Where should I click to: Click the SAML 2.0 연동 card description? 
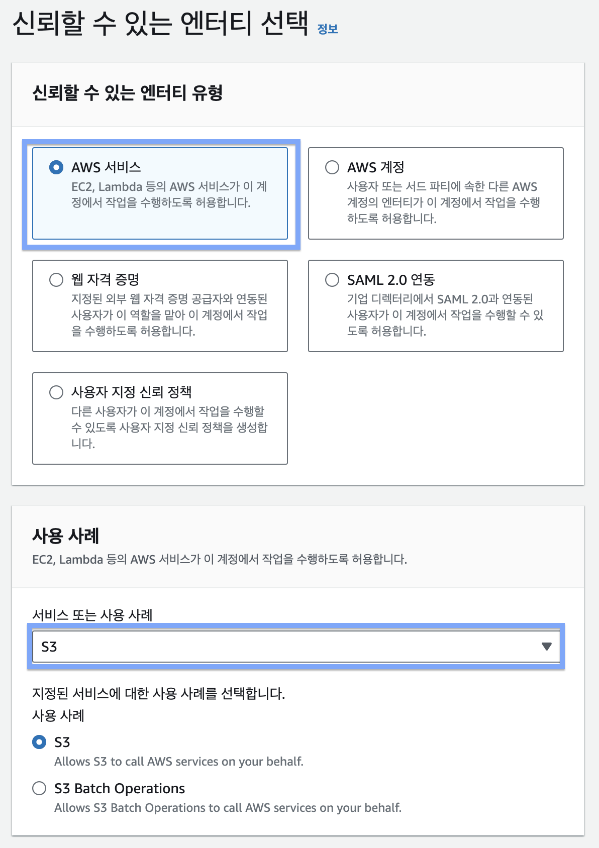[445, 315]
